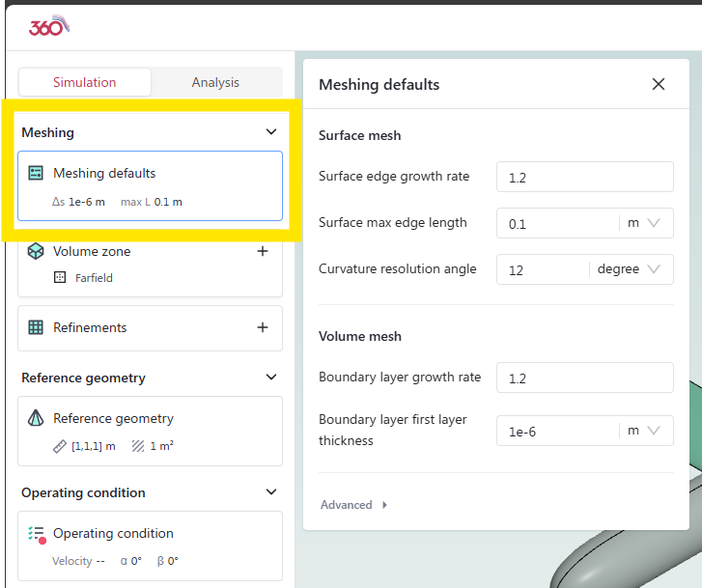Collapse the Meshing section
Screen dimensions: 702x588
click(x=271, y=132)
